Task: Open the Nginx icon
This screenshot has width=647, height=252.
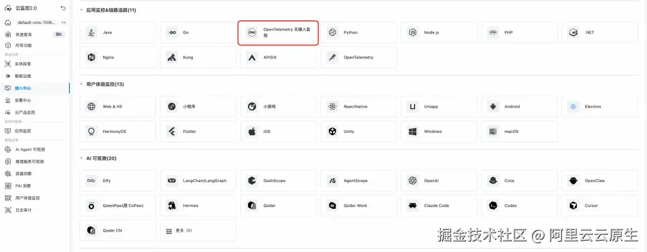Action: 92,57
